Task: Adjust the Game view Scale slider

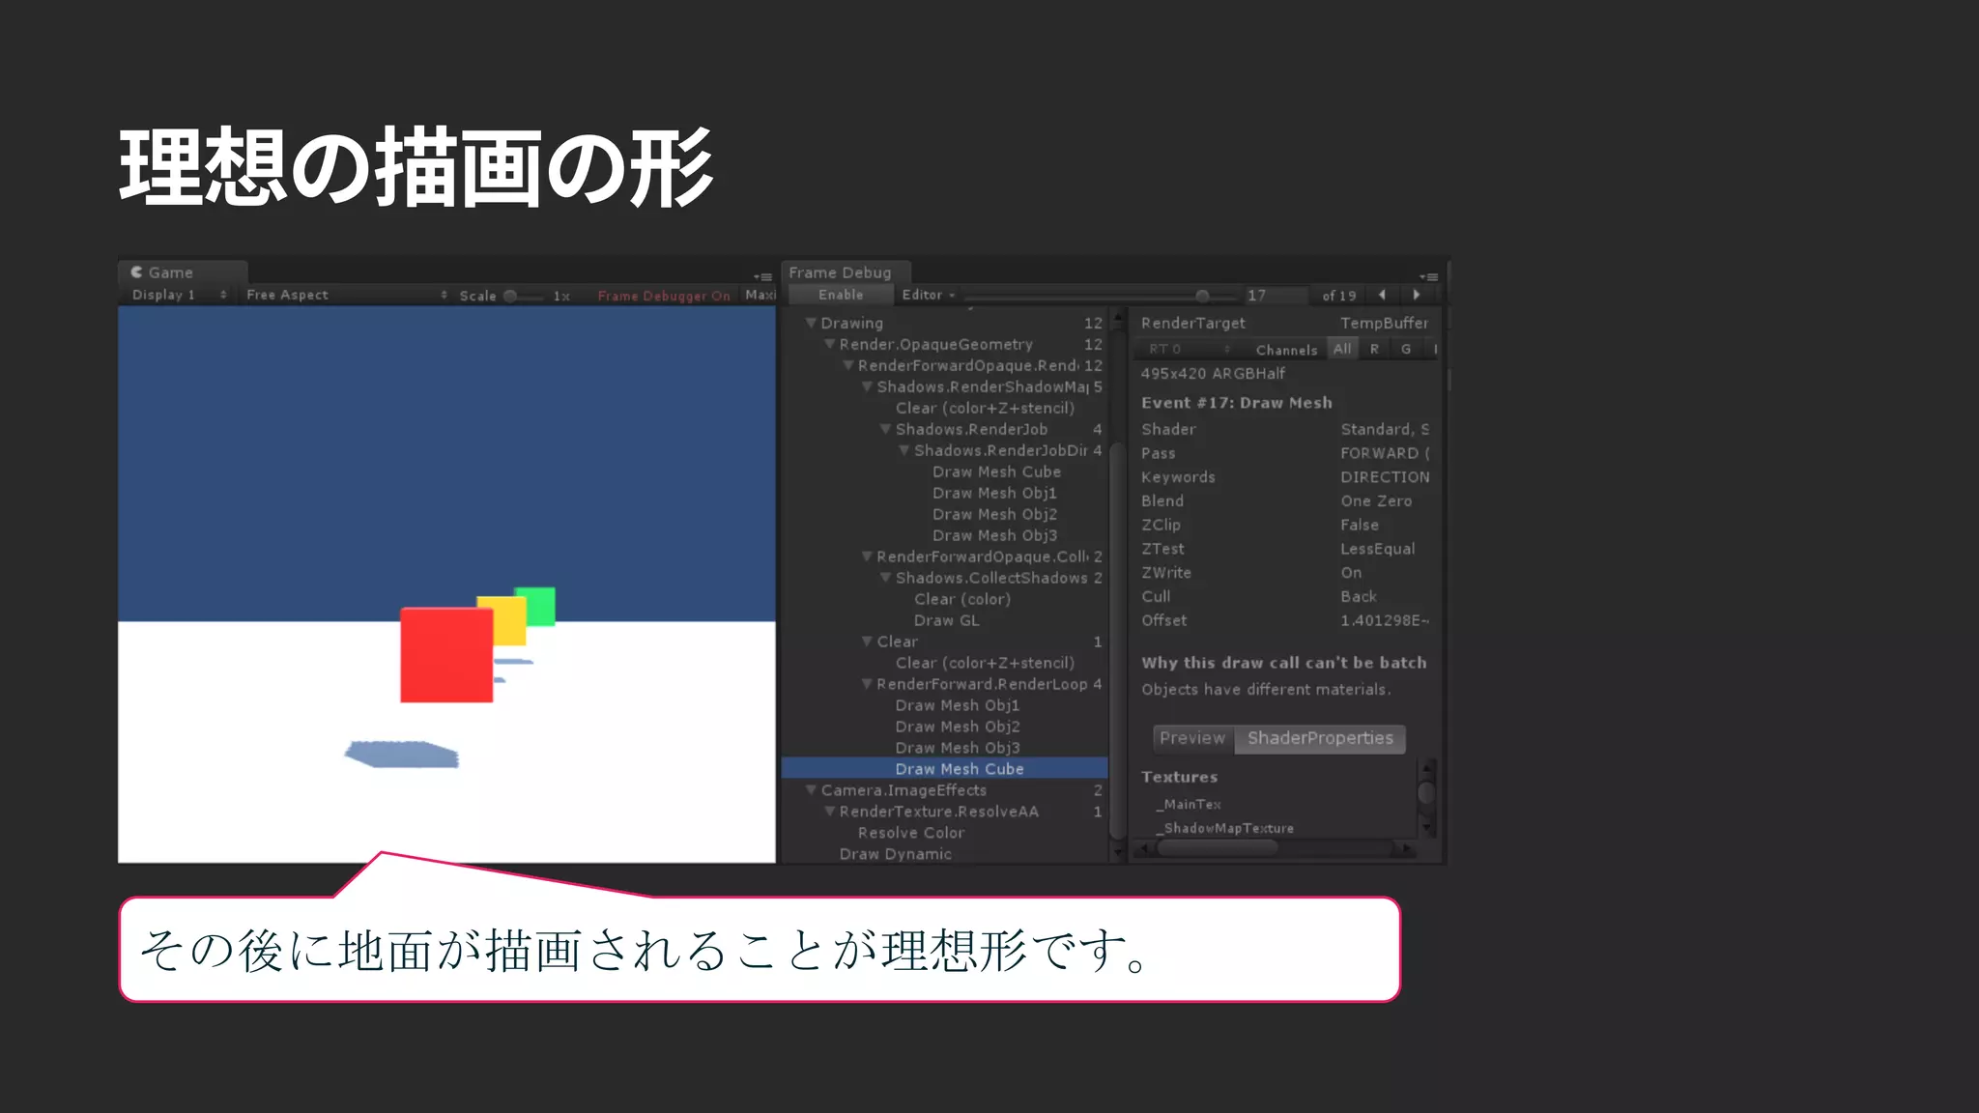Action: point(524,296)
